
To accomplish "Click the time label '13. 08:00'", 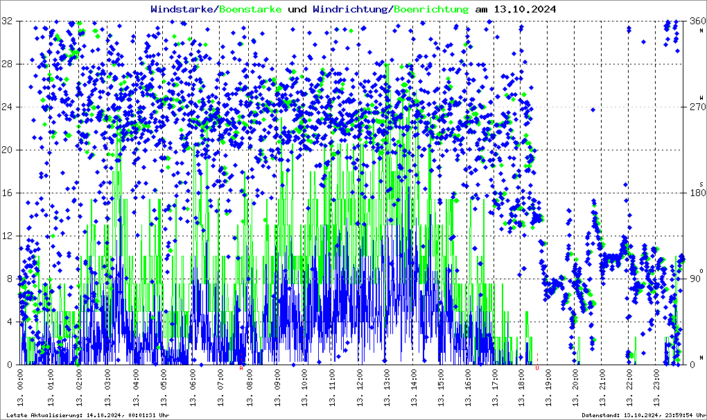I will [x=250, y=387].
